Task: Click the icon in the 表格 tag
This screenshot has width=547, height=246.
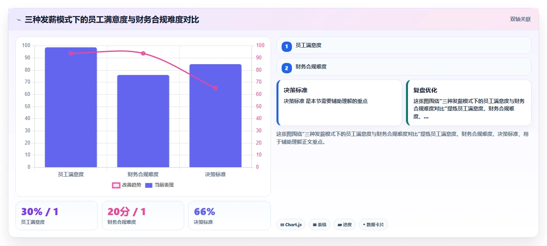Action: coord(314,225)
